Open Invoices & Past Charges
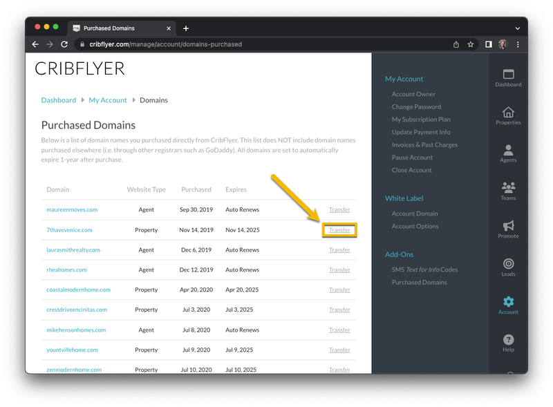The height and width of the screenshot is (407, 553). point(424,145)
